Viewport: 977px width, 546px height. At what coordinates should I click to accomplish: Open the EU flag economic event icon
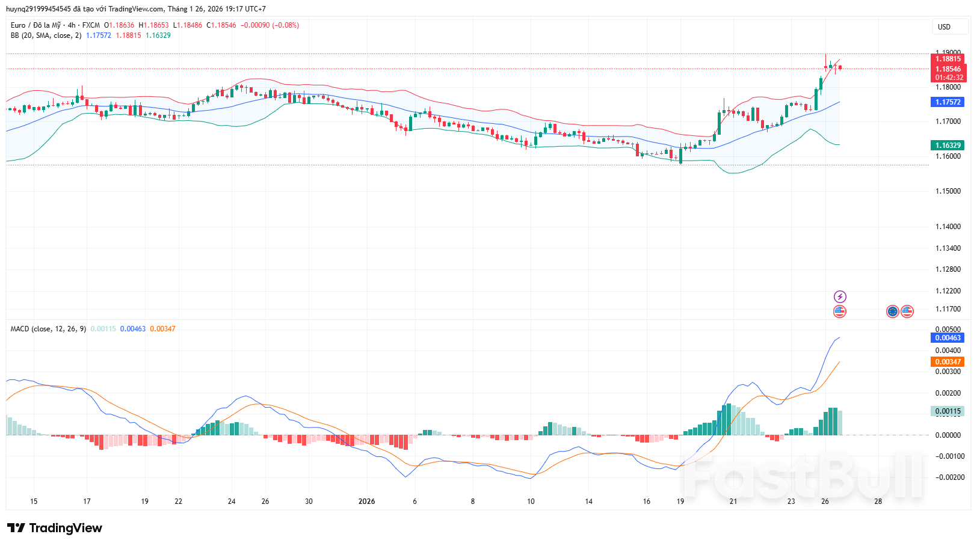(892, 311)
